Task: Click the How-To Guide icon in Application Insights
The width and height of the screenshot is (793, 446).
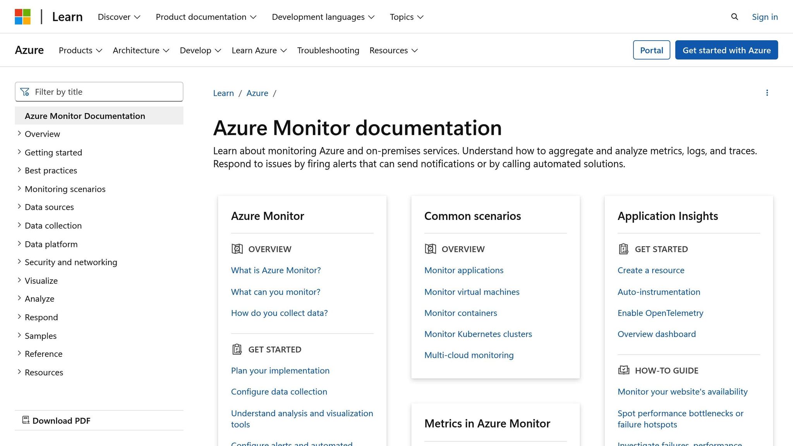Action: [624, 370]
